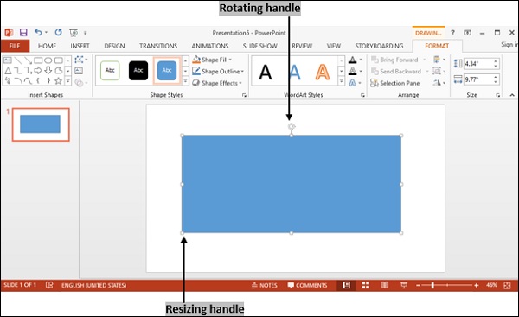This screenshot has width=519, height=317.
Task: Select the Down Arrow shape
Action: (48, 71)
